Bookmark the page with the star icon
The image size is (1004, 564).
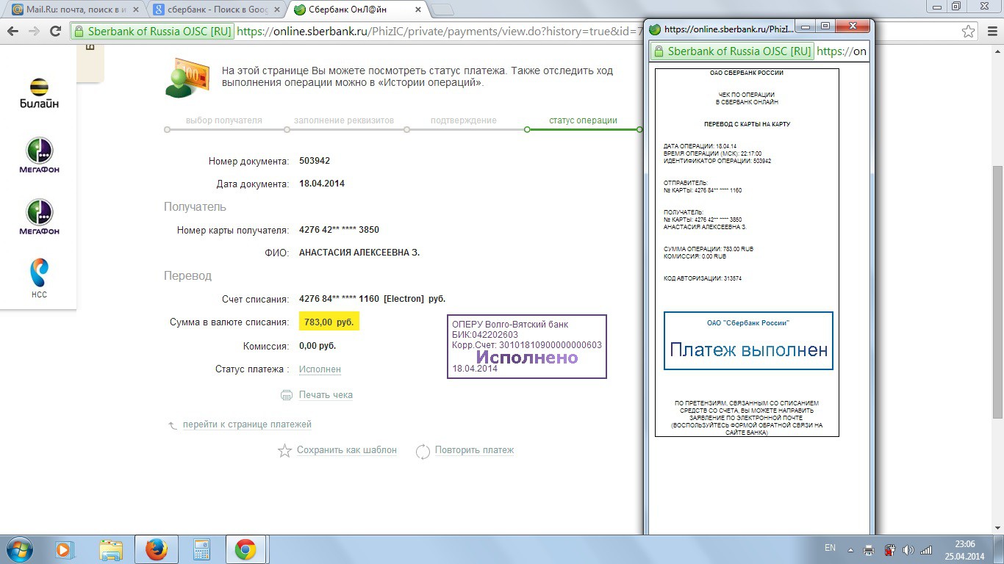[969, 32]
